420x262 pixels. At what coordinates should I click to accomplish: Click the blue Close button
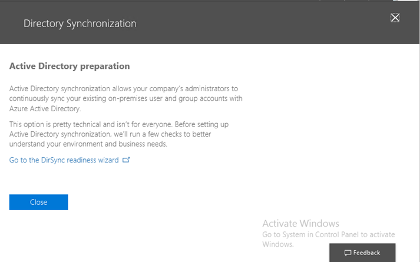pos(38,202)
